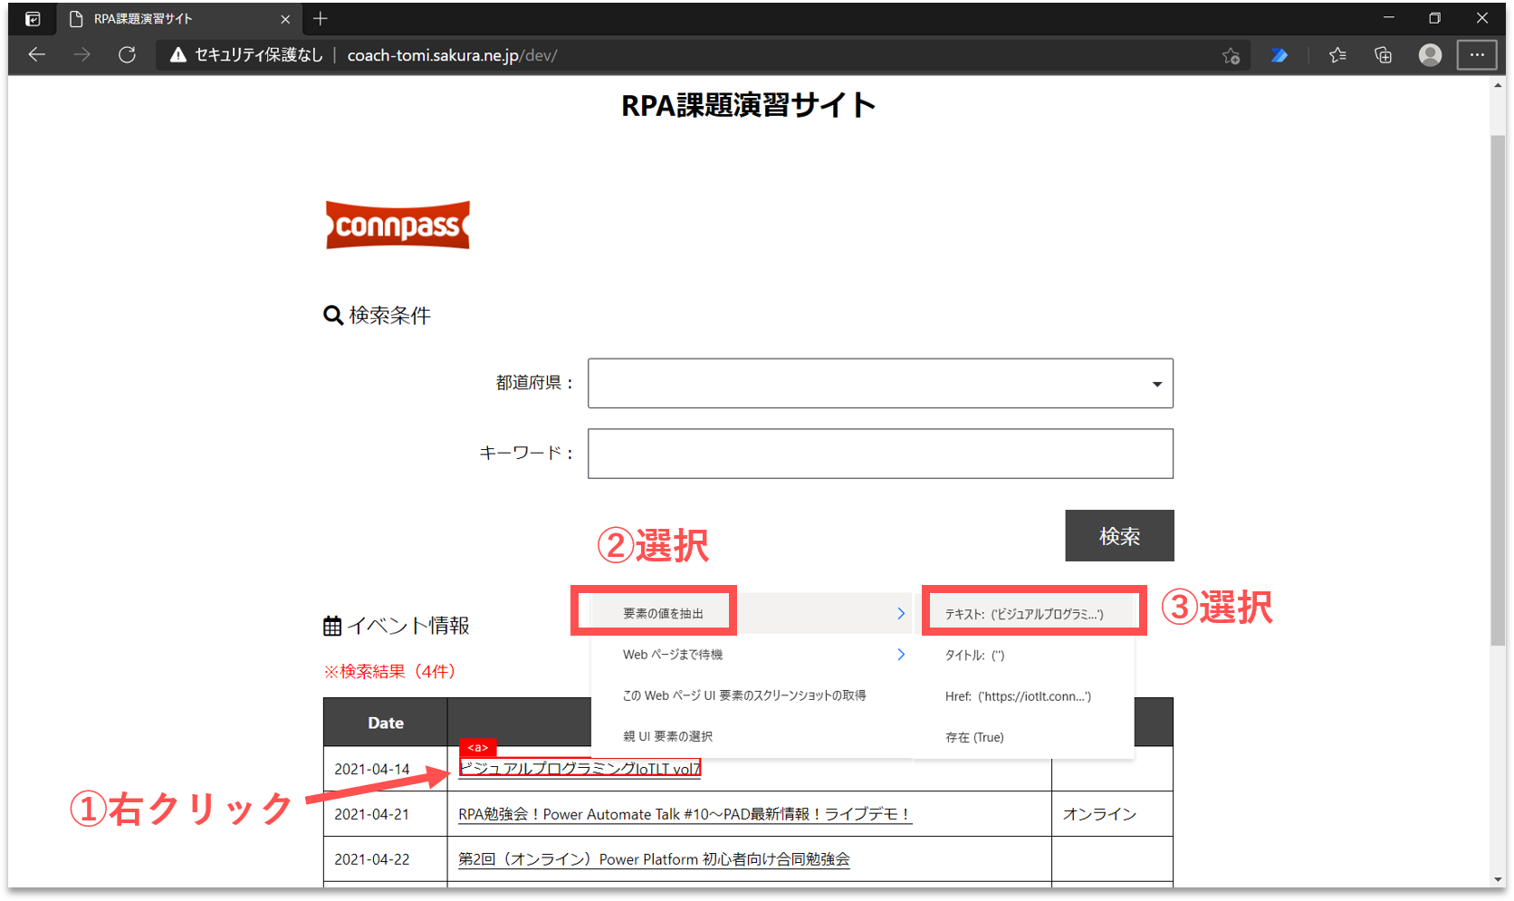Viewport: 1514px width, 901px height.
Task: Choose 親 UI 要素の選択 menu entry
Action: [x=667, y=736]
